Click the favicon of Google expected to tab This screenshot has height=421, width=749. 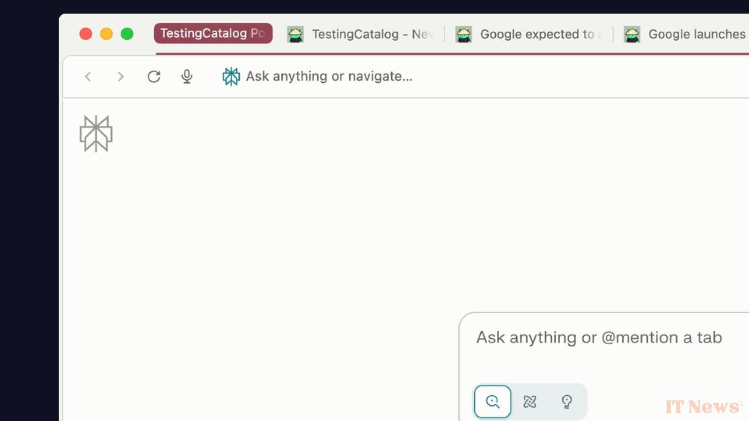click(x=463, y=34)
